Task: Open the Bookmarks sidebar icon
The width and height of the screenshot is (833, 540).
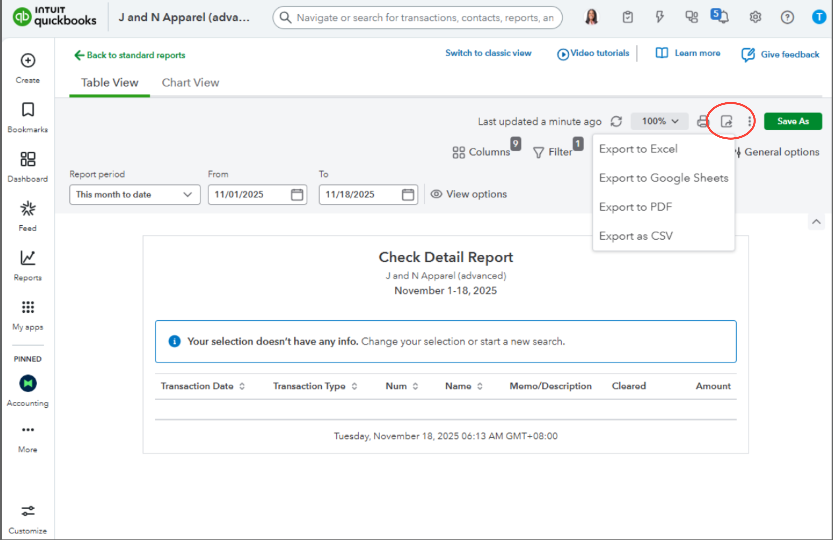Action: [x=28, y=110]
